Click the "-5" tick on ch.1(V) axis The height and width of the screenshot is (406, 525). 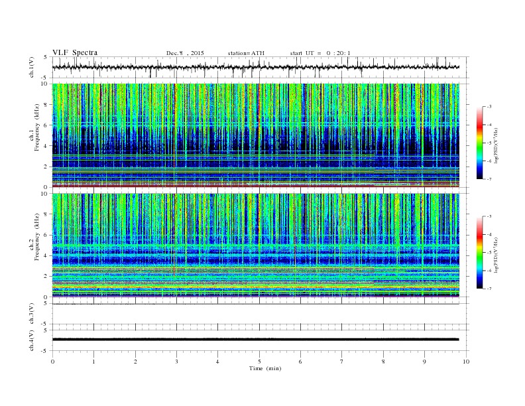45,78
